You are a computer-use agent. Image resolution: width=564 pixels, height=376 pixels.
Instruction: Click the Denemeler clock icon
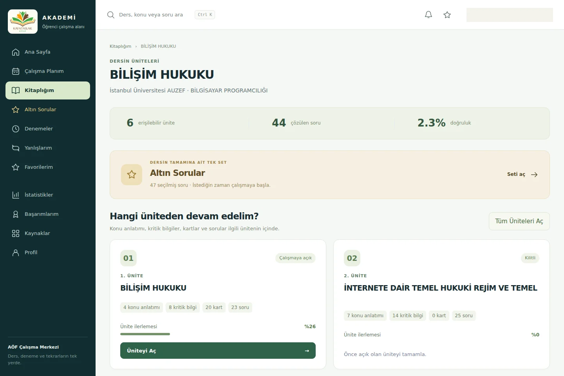[16, 129]
